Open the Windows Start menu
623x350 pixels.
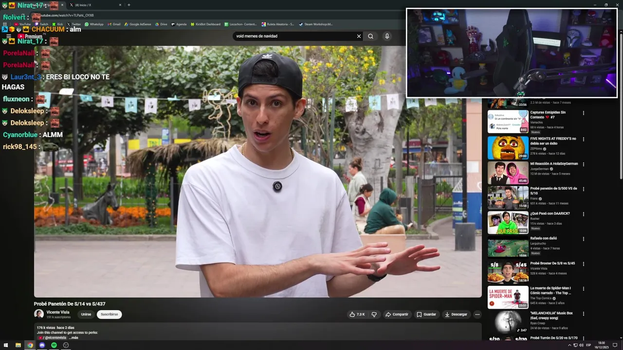click(x=6, y=345)
